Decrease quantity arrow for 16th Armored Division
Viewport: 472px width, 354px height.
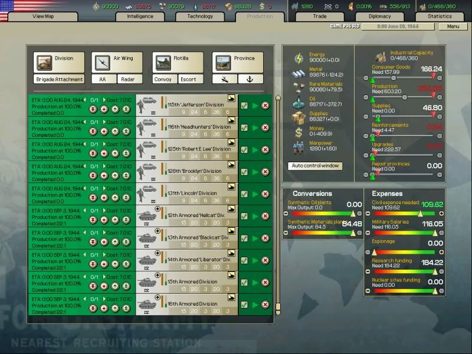[x=85, y=300]
